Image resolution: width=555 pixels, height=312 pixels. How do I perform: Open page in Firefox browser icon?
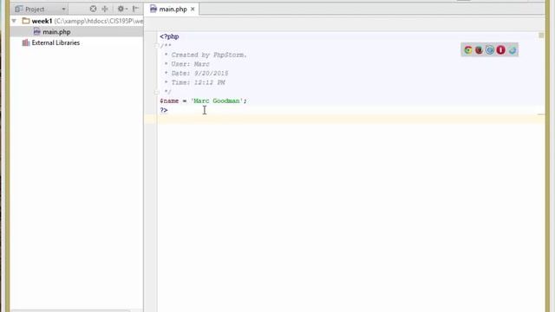click(x=479, y=50)
